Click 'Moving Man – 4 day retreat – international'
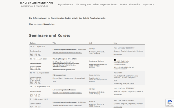The width and height of the screenshot is (174, 108). pyautogui.click(x=69, y=78)
